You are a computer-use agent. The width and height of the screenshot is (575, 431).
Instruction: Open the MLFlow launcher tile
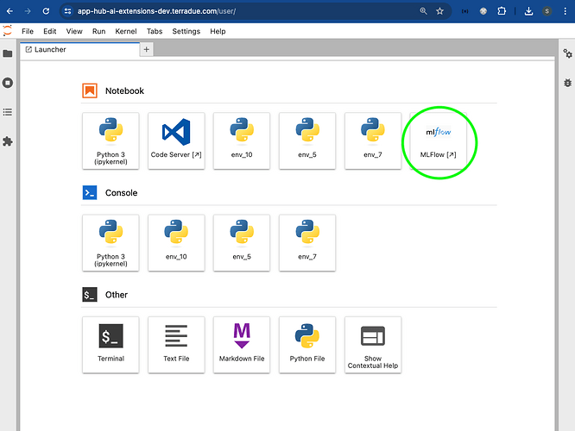point(438,140)
